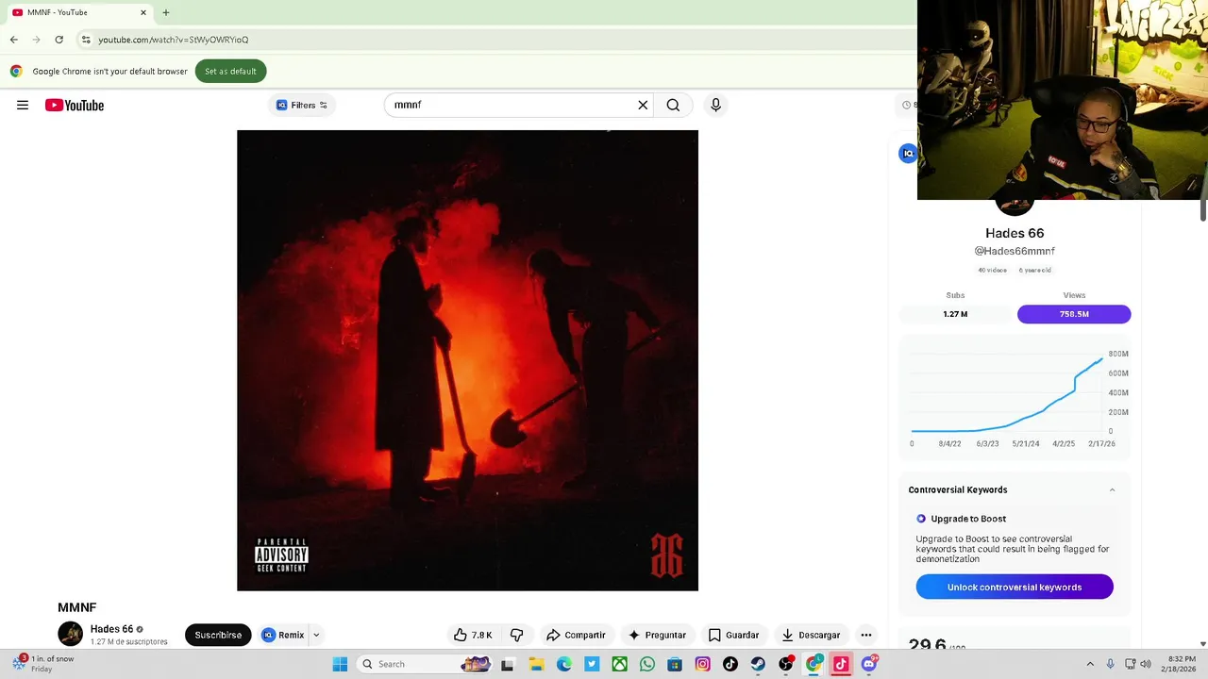Click Unlock controversial keywords
This screenshot has height=679, width=1208.
pos(1015,587)
